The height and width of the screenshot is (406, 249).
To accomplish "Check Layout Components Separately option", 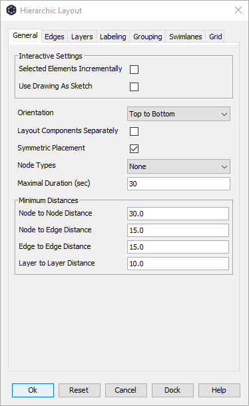I will click(134, 131).
